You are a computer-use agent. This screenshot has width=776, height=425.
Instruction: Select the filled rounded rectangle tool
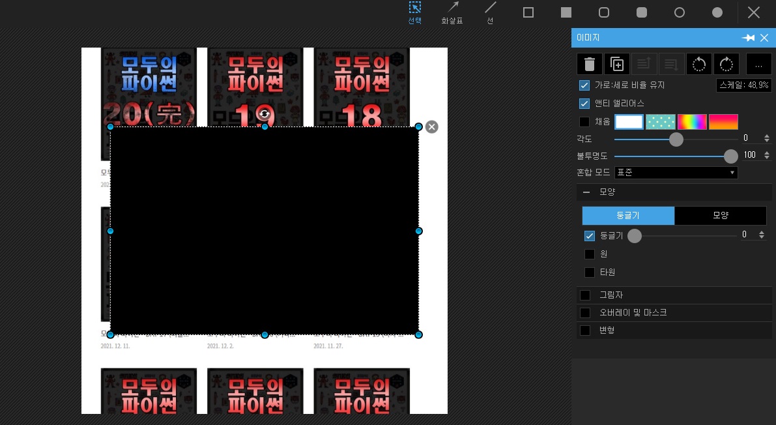[x=641, y=12]
